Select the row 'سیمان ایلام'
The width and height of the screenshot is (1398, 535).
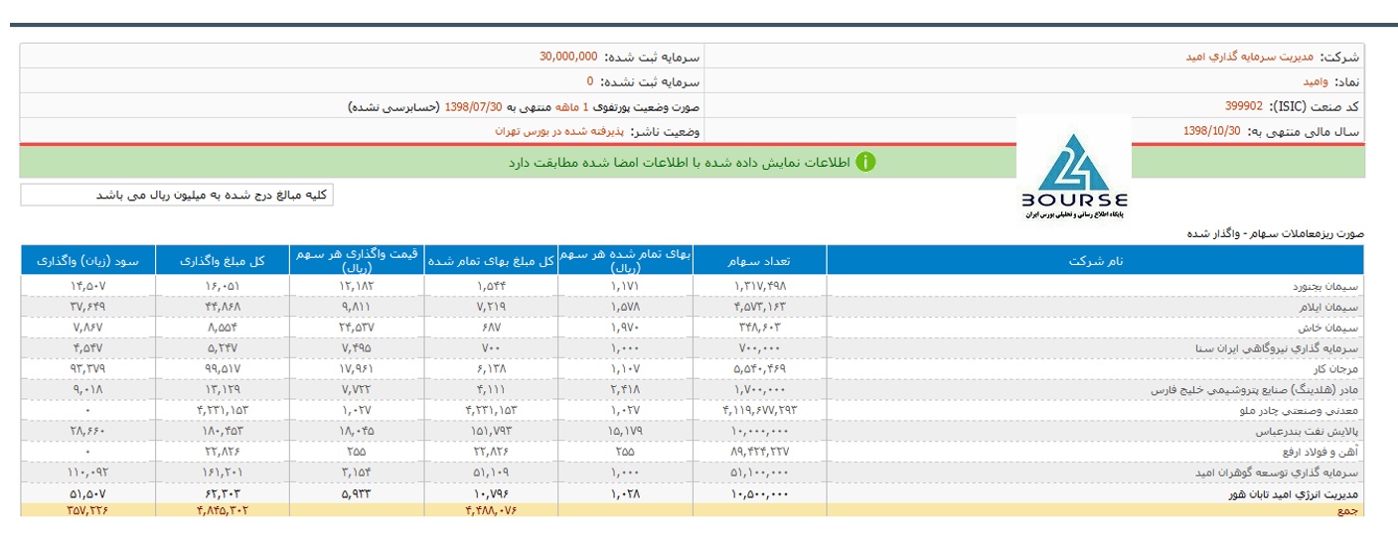(x=693, y=306)
